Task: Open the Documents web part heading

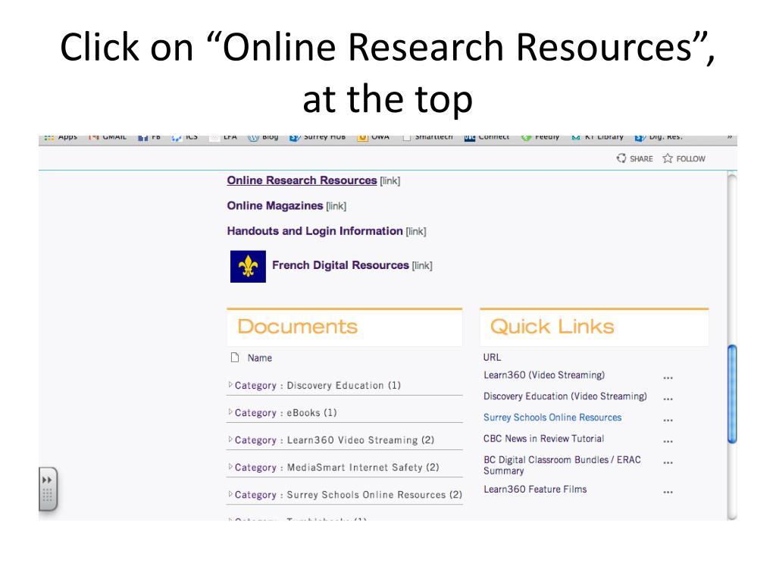Action: coord(297,327)
